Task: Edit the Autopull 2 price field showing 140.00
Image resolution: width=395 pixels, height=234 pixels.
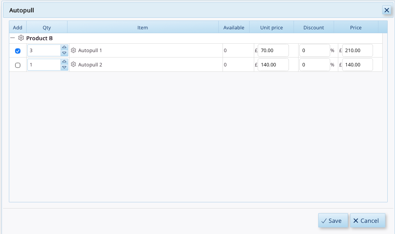Action: click(x=358, y=65)
